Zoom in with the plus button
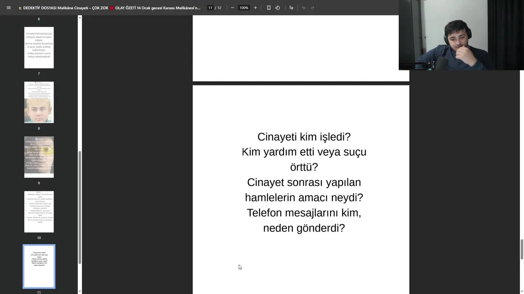This screenshot has height=294, width=524. (x=255, y=8)
